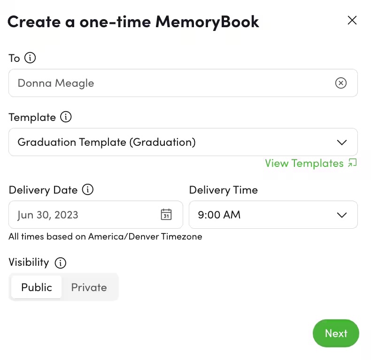Set visibility to Public
Screen dimensions: 371x360
37,287
